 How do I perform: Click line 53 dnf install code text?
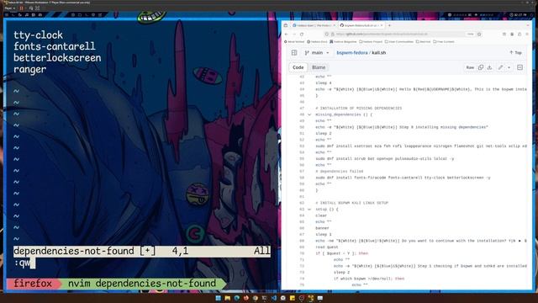point(421,146)
